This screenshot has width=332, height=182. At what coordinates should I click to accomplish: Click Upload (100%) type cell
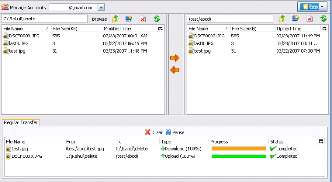(x=178, y=156)
